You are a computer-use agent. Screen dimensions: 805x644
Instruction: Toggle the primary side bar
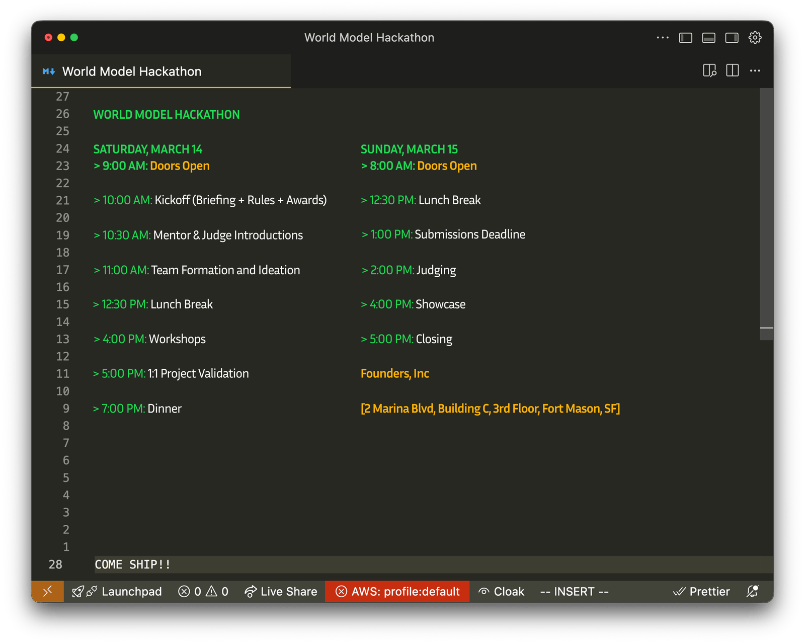[x=685, y=38]
